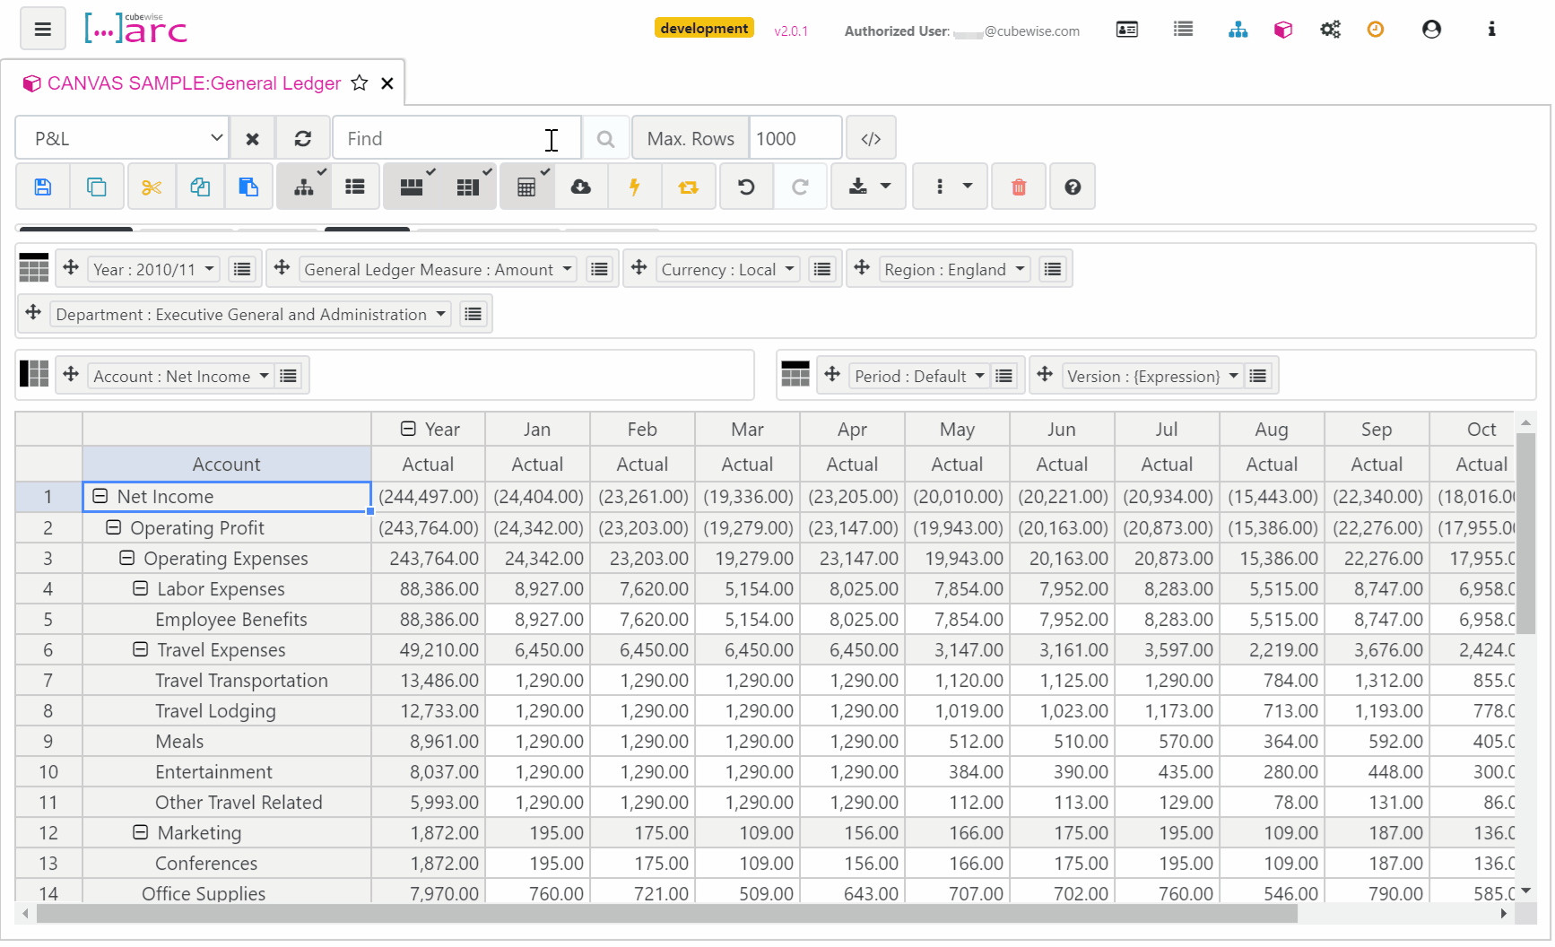Click the cloud download icon
This screenshot has height=947, width=1555.
pyautogui.click(x=581, y=187)
